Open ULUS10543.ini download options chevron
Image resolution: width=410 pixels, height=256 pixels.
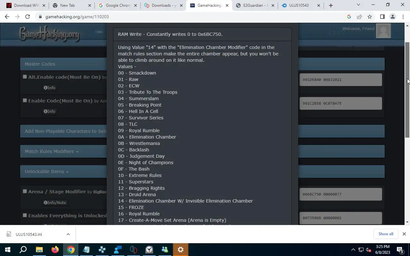(x=68, y=234)
